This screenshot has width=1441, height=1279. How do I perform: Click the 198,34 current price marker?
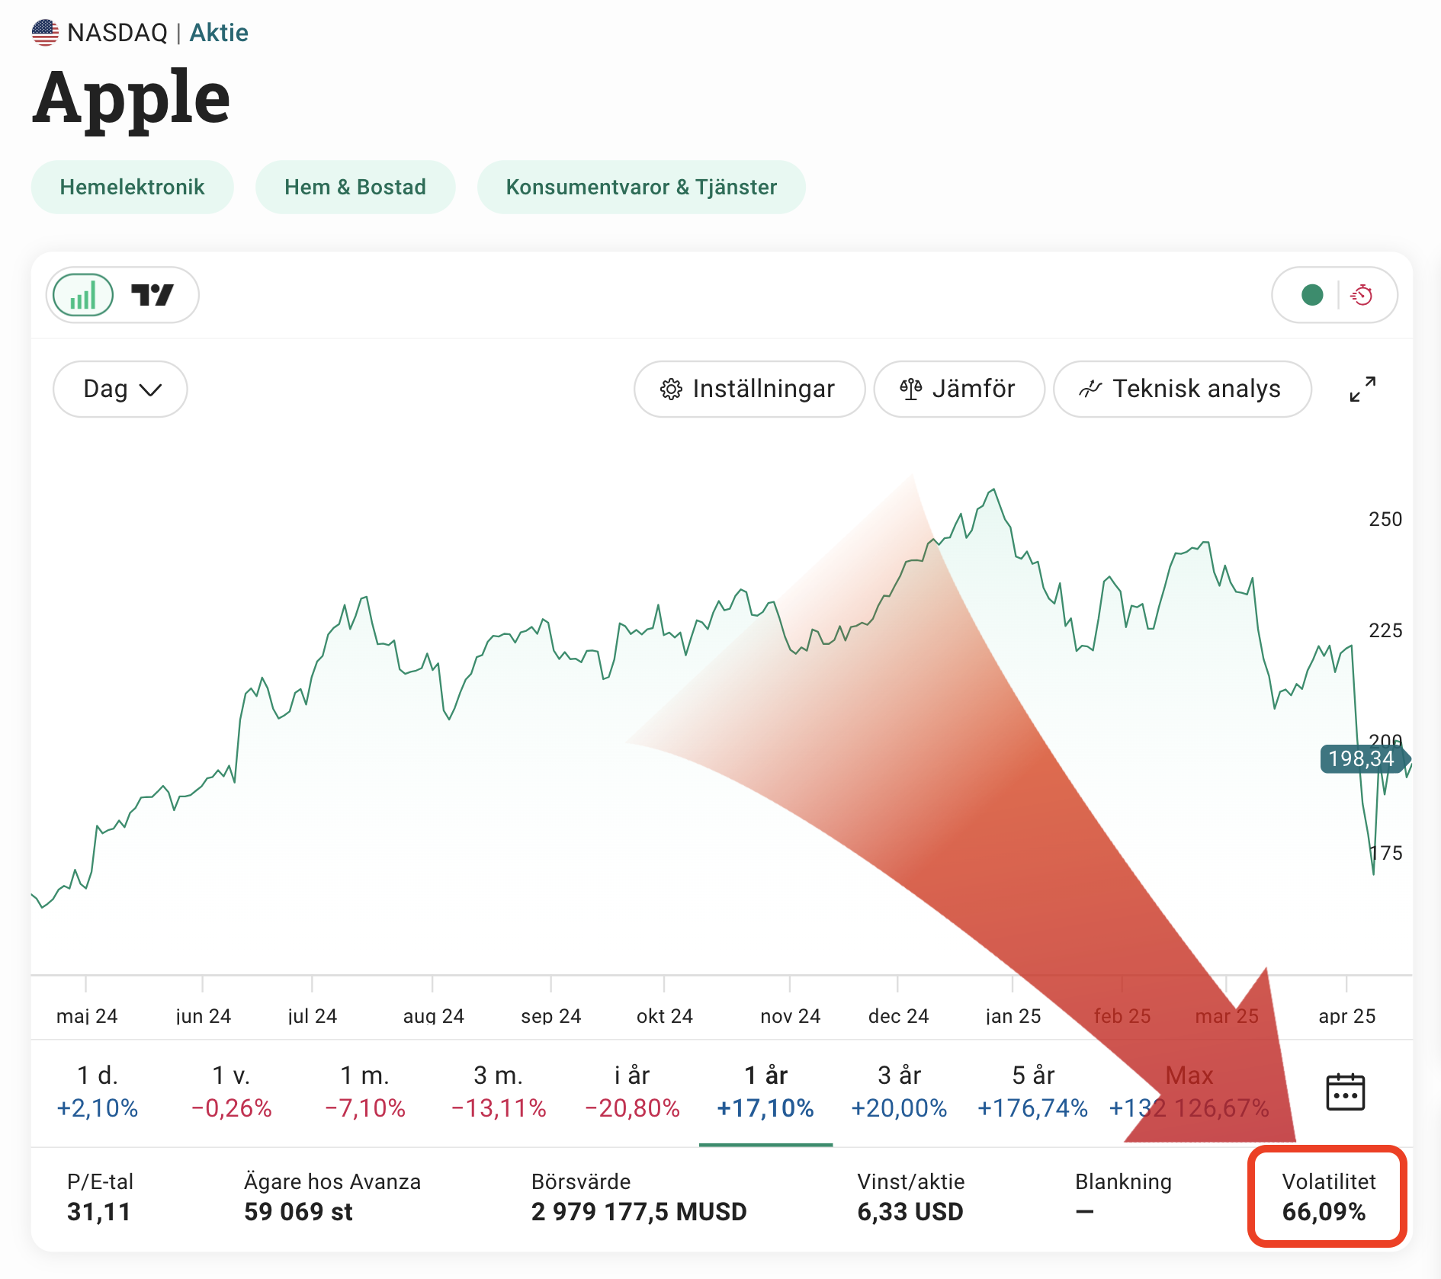pos(1362,759)
